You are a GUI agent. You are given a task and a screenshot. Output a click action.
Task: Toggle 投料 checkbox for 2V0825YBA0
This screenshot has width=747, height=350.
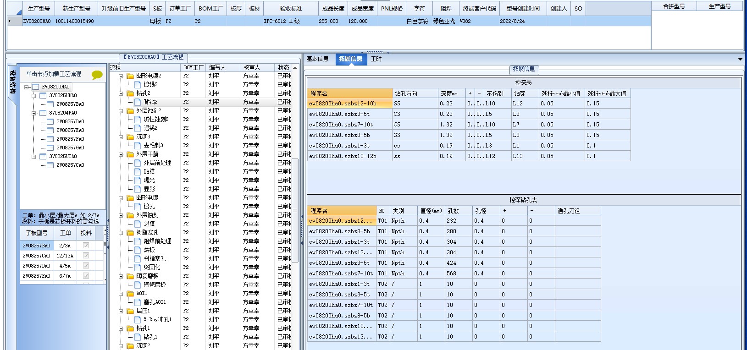[x=86, y=246]
